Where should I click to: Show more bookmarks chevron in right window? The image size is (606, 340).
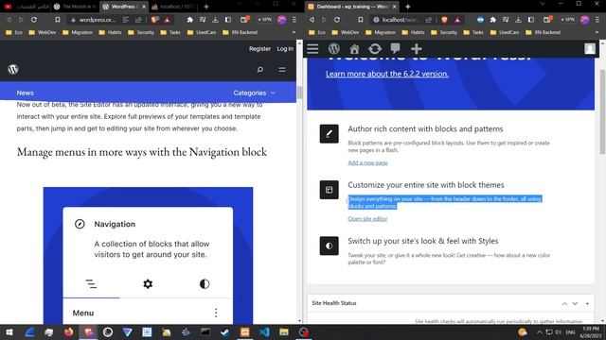(x=597, y=32)
